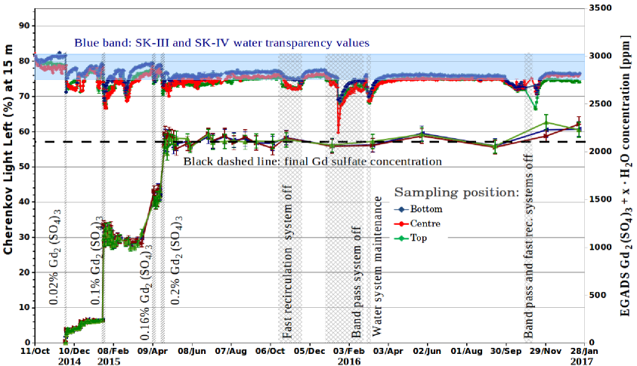Click the '05/Dec' x-axis tick label

(x=311, y=352)
